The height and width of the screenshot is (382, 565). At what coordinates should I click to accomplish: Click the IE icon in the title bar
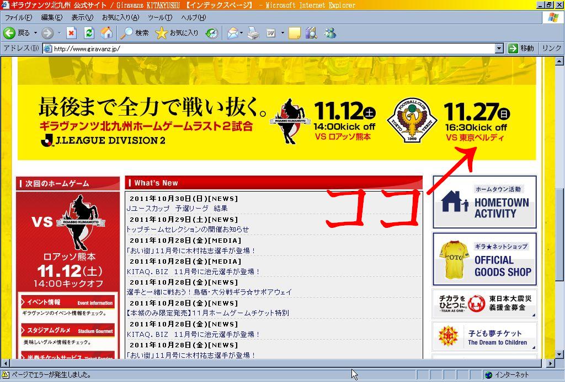click(x=4, y=4)
